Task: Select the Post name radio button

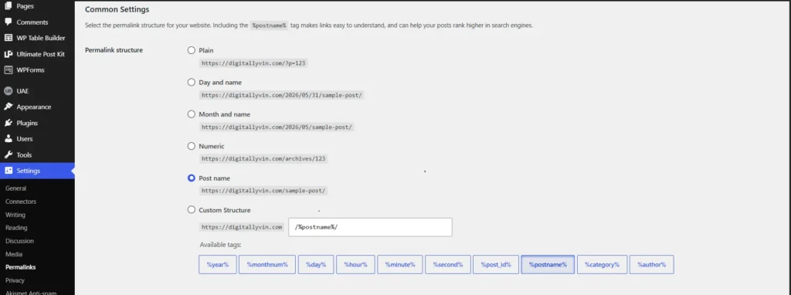Action: (x=192, y=178)
